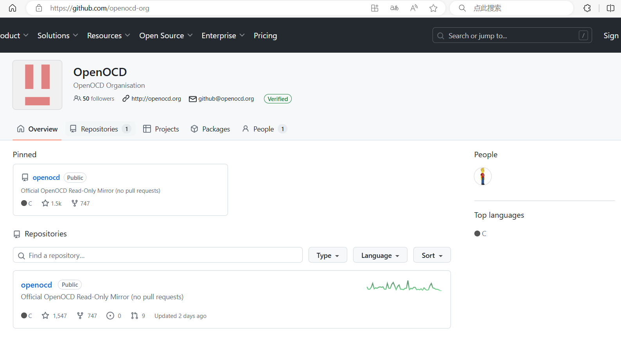The height and width of the screenshot is (364, 621).
Task: Click the C language in Top languages
Action: (480, 233)
